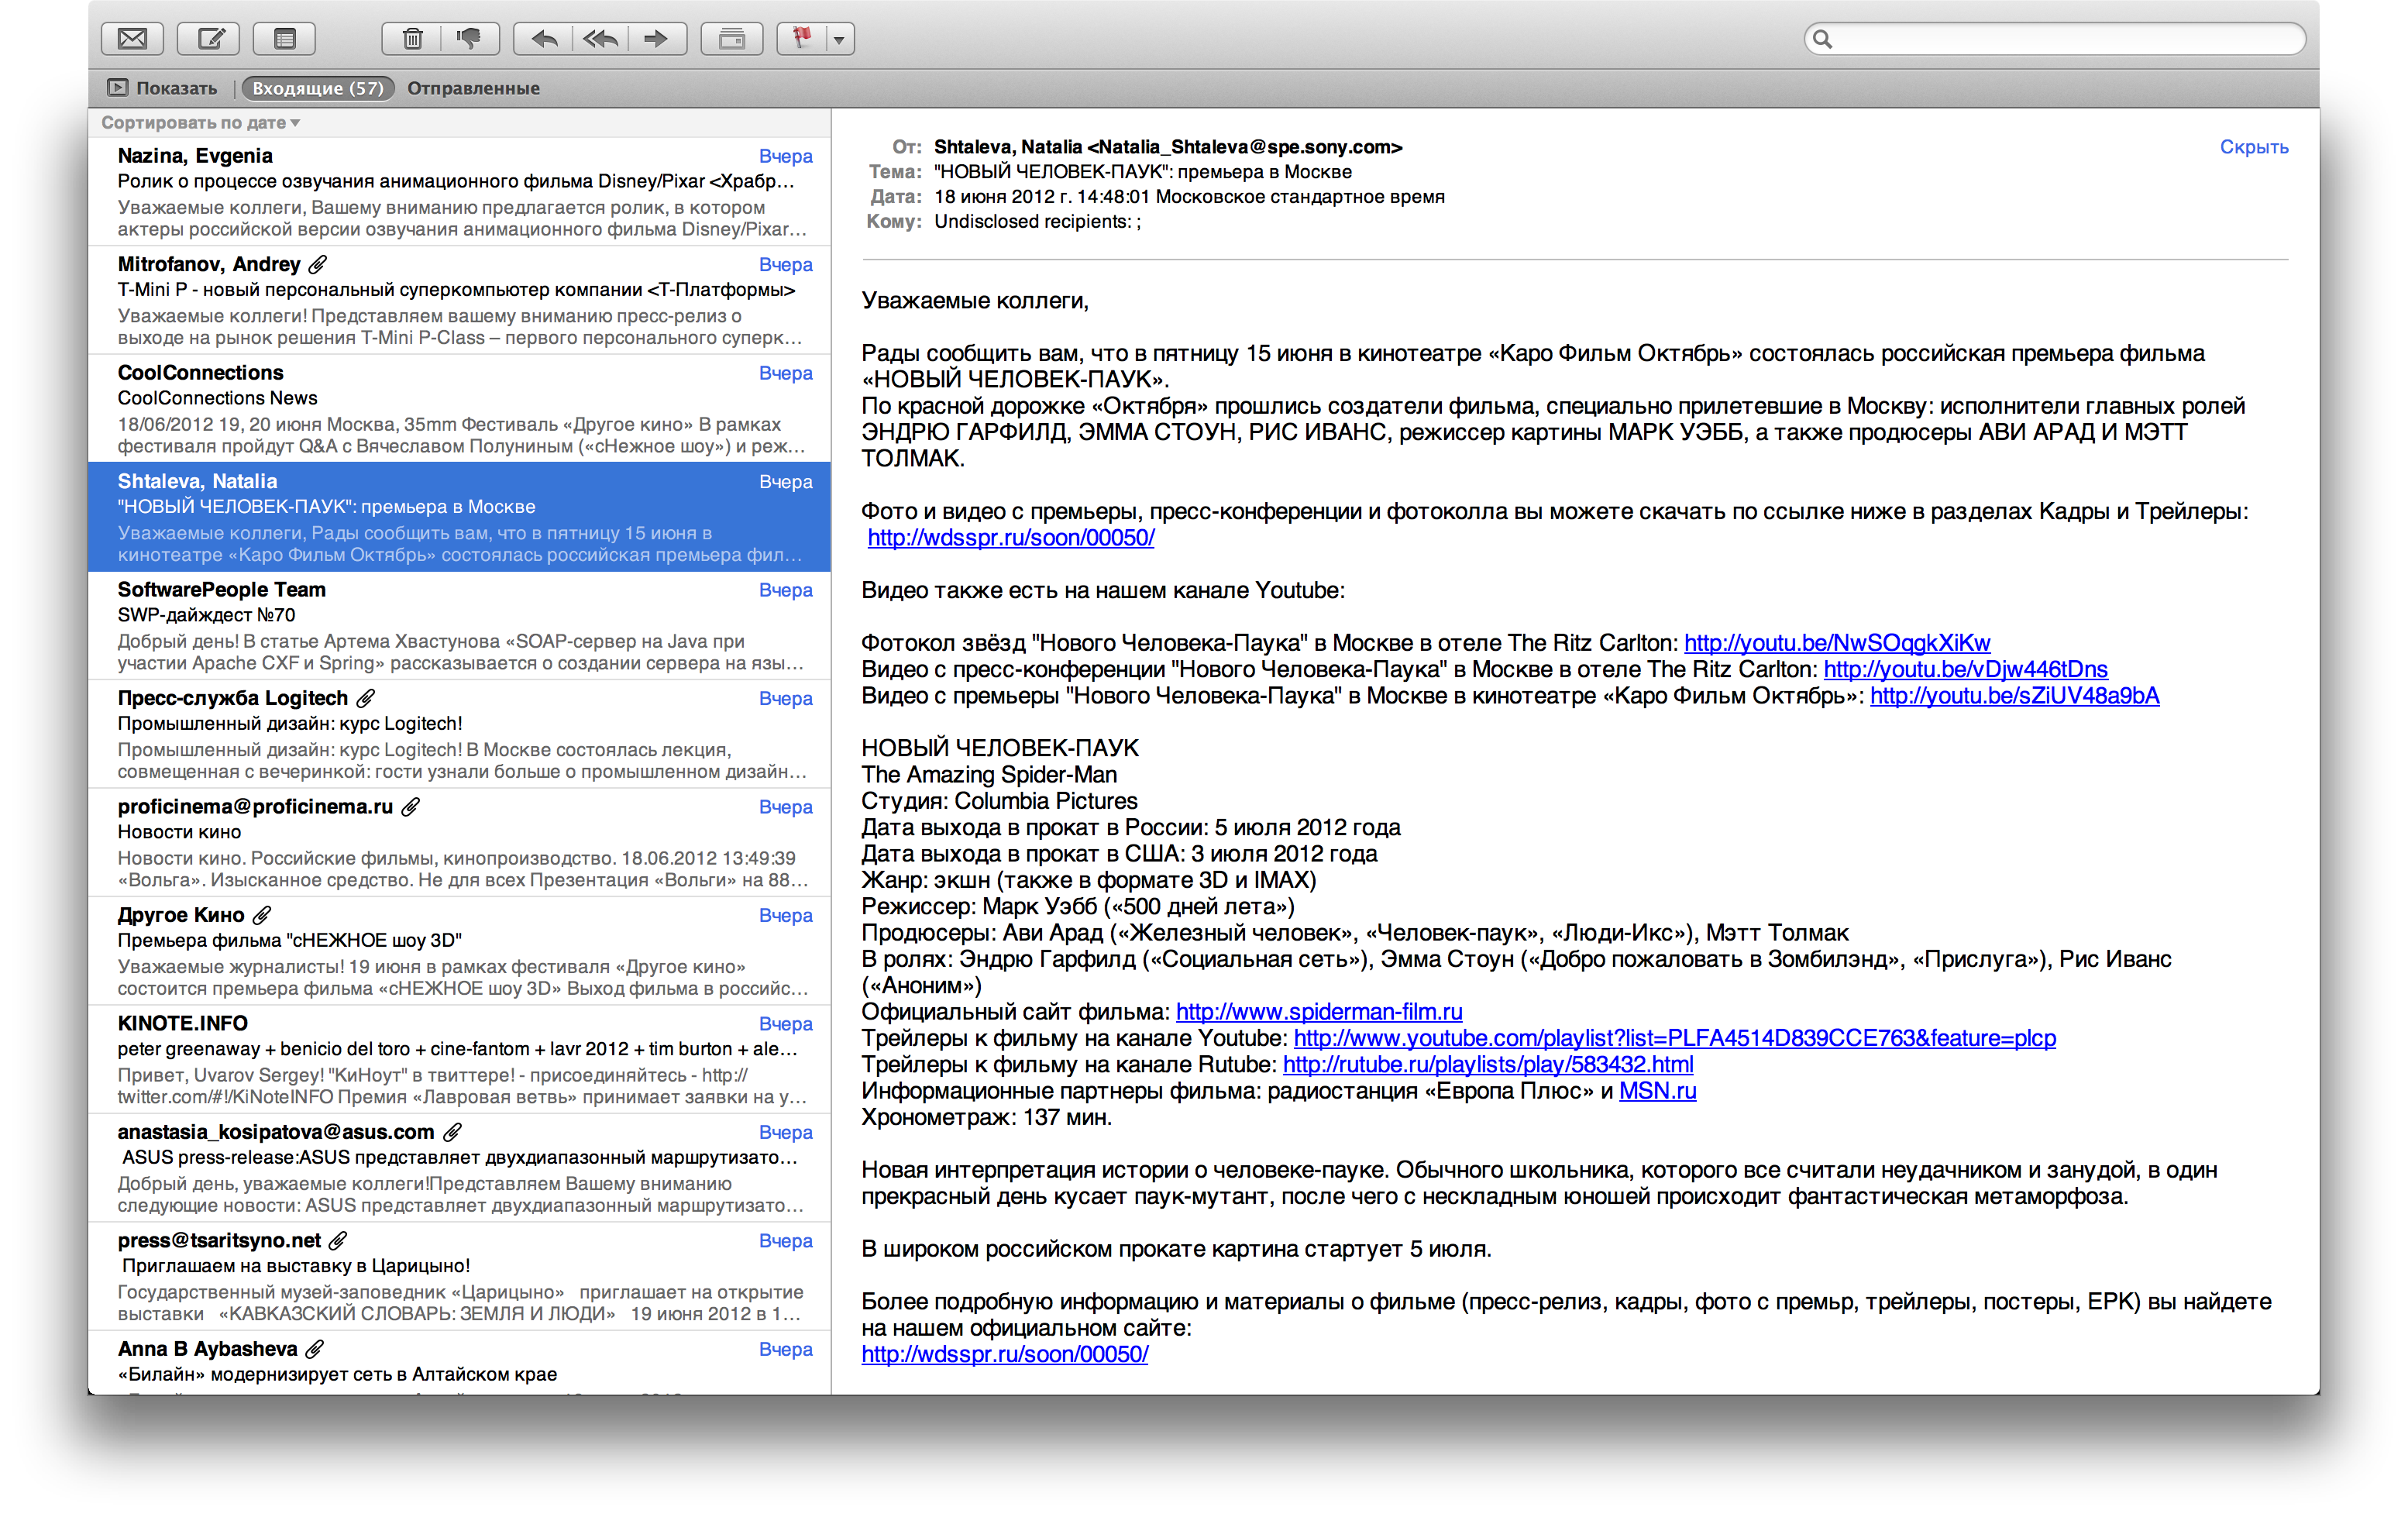Image resolution: width=2408 pixels, height=1517 pixels.
Task: Switch to the Отправленные mailbox
Action: [x=473, y=88]
